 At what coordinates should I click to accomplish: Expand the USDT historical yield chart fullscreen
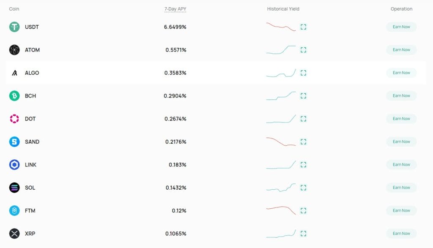pyautogui.click(x=303, y=27)
